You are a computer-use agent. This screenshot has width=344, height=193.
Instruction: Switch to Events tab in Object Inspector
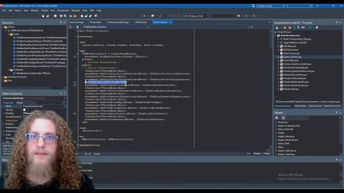click(x=19, y=102)
